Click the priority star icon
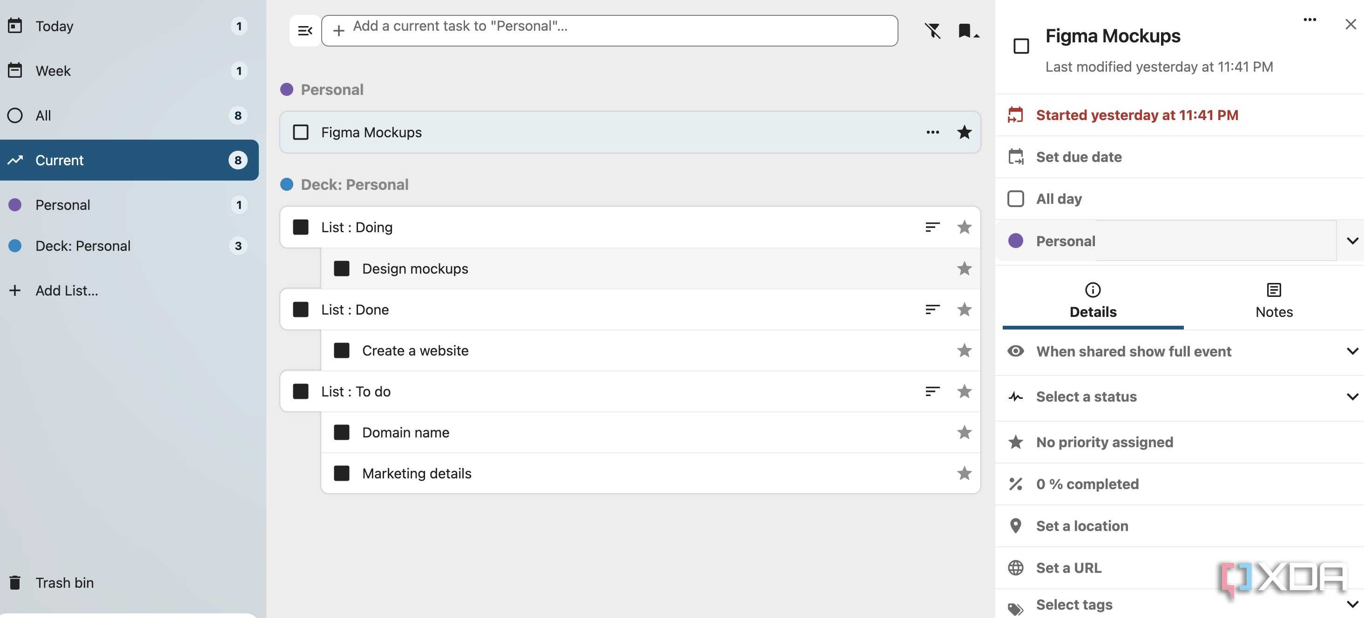The width and height of the screenshot is (1364, 618). 1016,443
